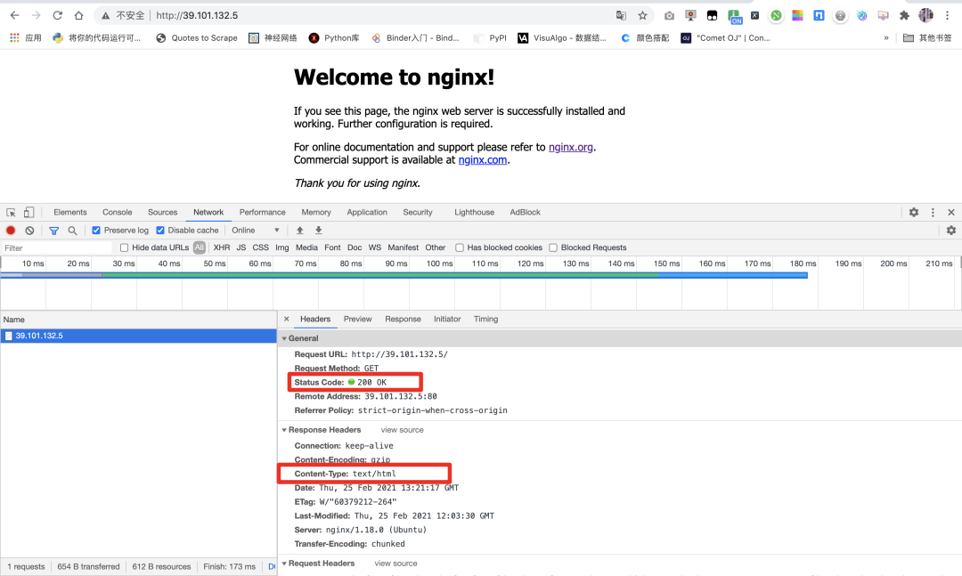Screen dimensions: 962x576
Task: Open the Extensions puzzle-piece icon
Action: [904, 15]
